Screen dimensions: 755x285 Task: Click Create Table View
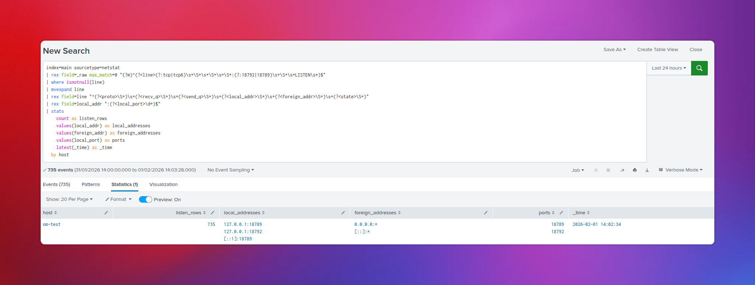pyautogui.click(x=657, y=50)
